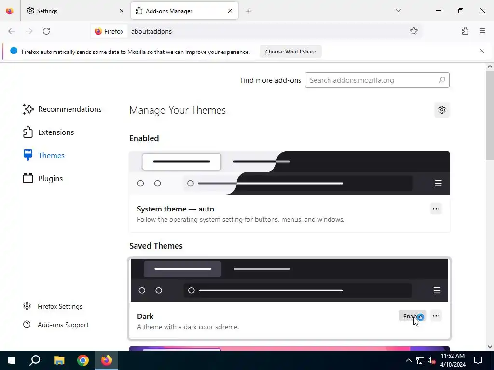The height and width of the screenshot is (370, 494).
Task: Click the Recommendations sparkle icon
Action: pyautogui.click(x=28, y=109)
